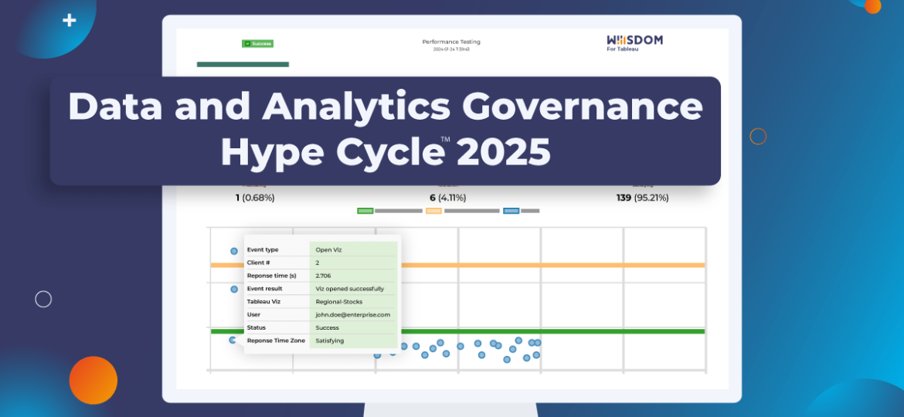904x417 pixels.
Task: Click the 'Event type' tooltip label
Action: tap(263, 250)
